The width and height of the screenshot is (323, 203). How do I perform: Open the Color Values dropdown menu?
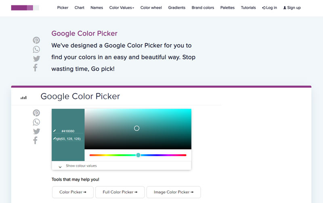tap(122, 8)
